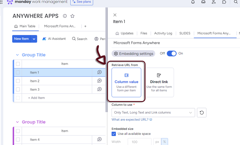Click the See plans button
The width and height of the screenshot is (240, 145).
click(x=82, y=2)
